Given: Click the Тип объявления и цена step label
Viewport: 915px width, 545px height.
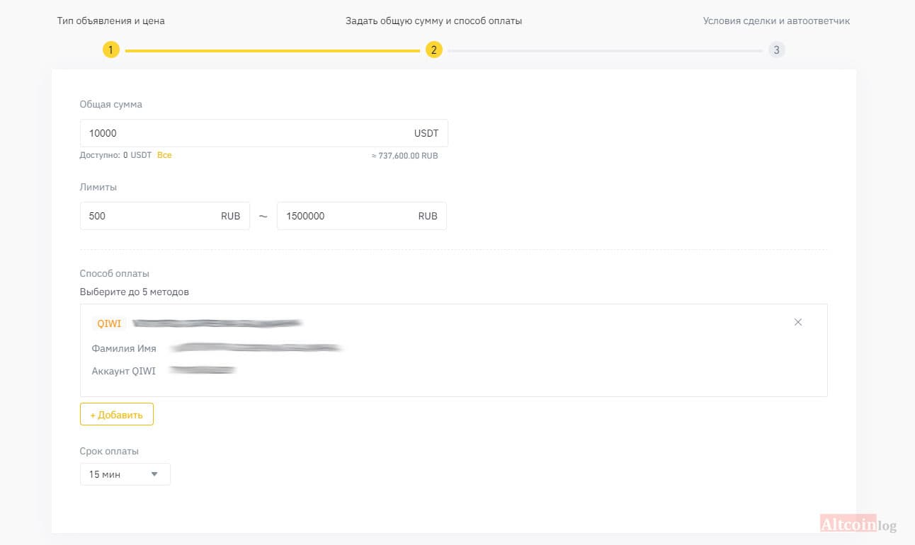Looking at the screenshot, I should click(111, 21).
